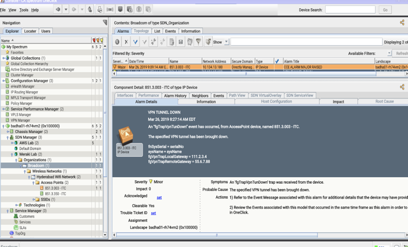Click the blue acknowledge checkmark icon
The height and width of the screenshot is (247, 408).
click(x=135, y=42)
